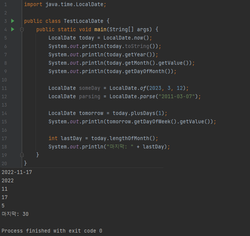Viewport: 250px width, 236px height.
Task: Click the lastDay variable declaration on line 17
Action: pos(71,139)
